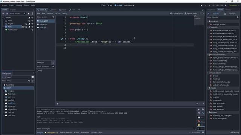Clear the output log icon

(199, 109)
